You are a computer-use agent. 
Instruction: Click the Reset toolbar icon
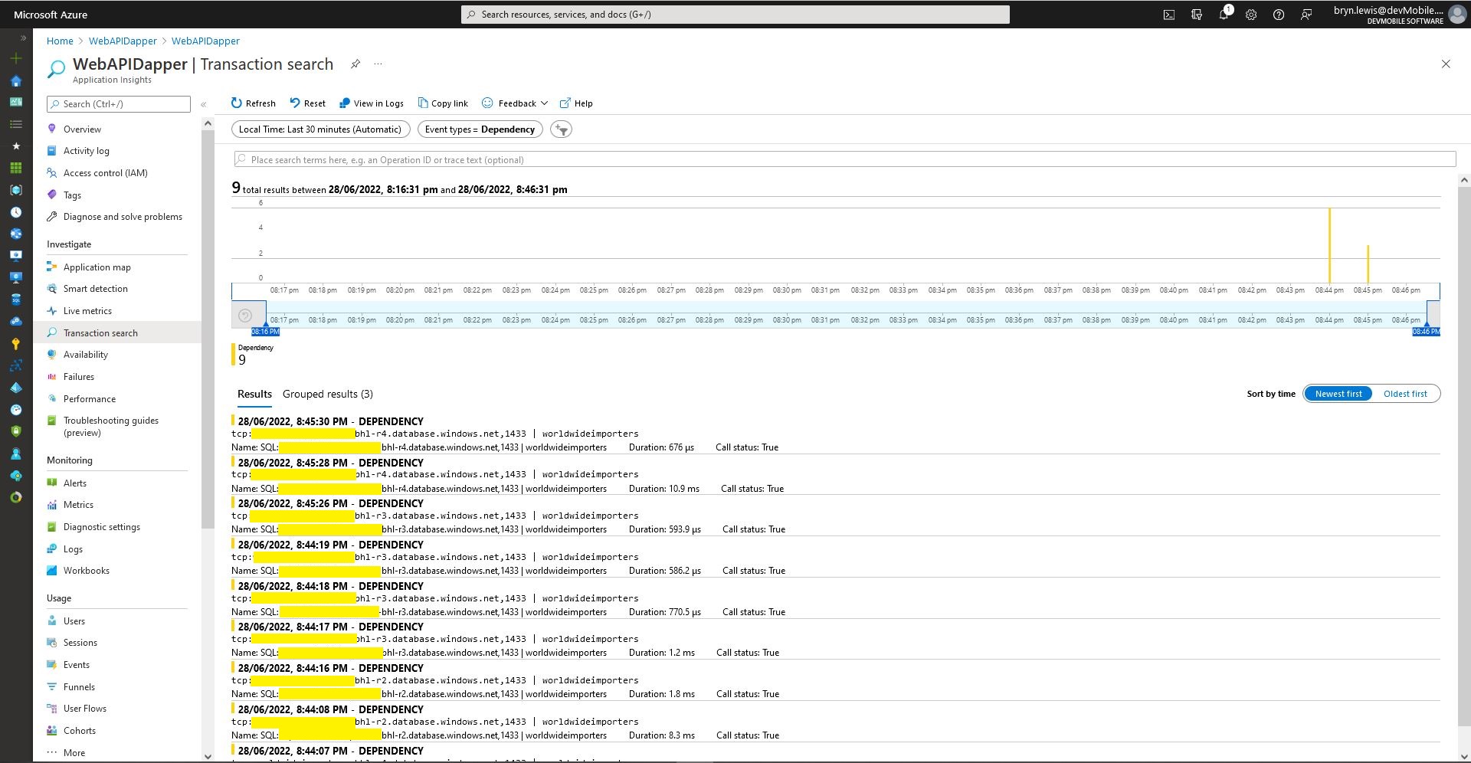295,103
